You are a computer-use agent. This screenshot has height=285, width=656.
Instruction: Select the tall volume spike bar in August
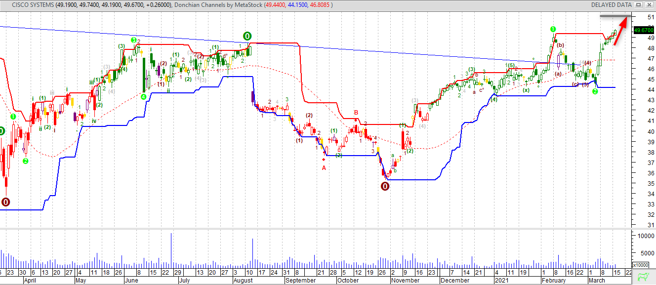[x=252, y=254]
